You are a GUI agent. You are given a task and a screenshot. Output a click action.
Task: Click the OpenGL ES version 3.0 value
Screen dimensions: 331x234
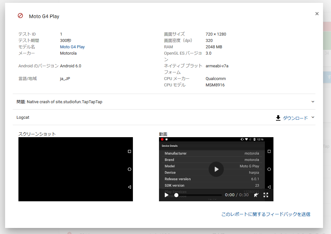tap(208, 53)
